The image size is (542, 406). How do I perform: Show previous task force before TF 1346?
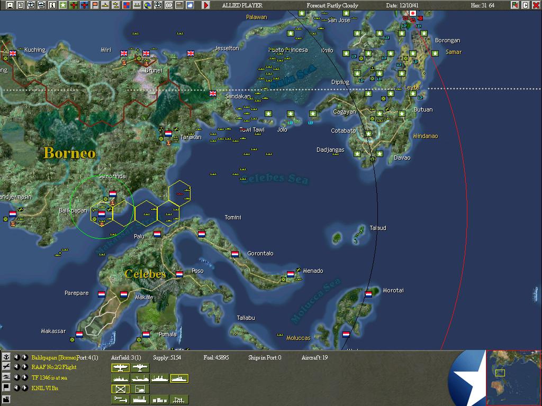point(16,377)
